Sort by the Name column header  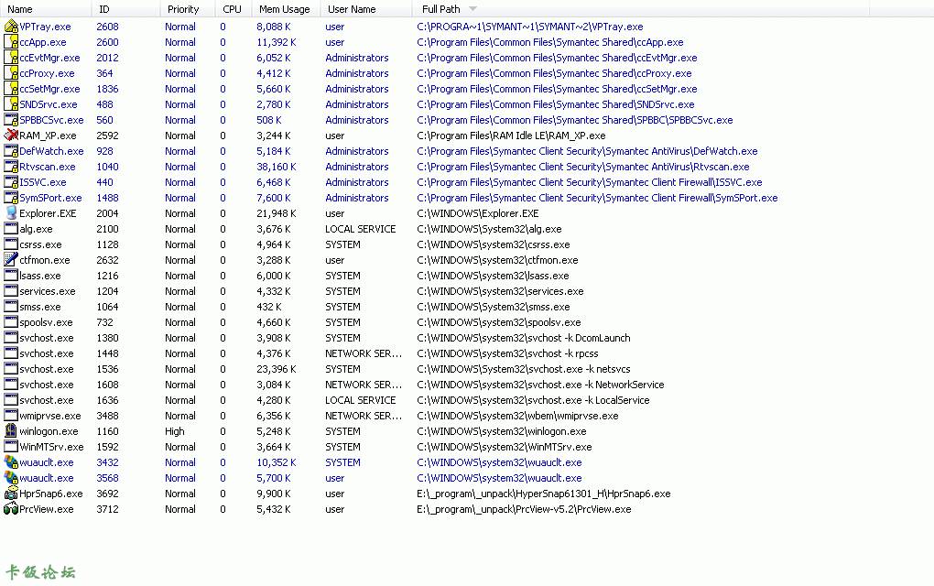[46, 9]
